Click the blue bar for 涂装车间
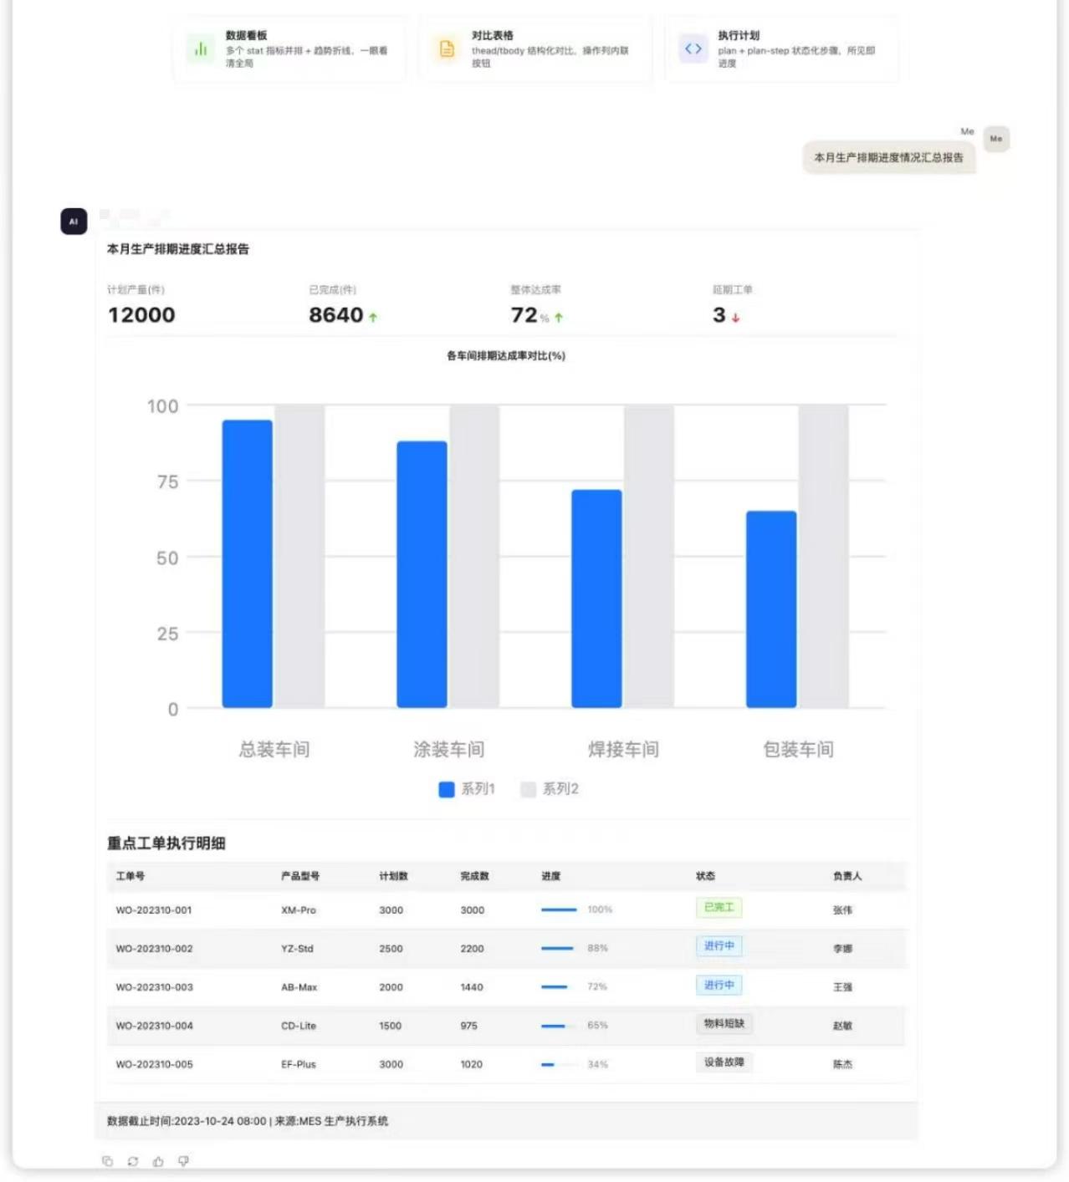This screenshot has height=1182, width=1069. 422,574
